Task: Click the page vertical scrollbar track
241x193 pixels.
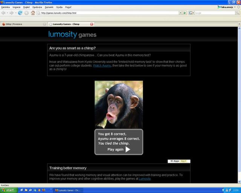Action: [239, 105]
